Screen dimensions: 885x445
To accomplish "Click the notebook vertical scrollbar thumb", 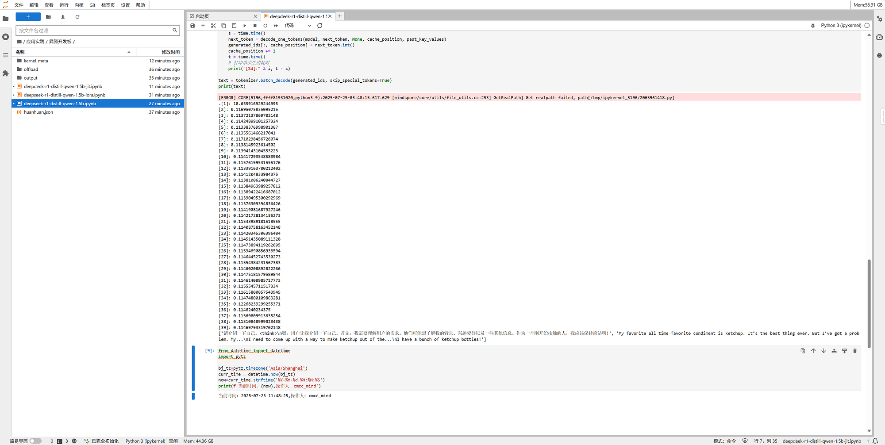I will click(869, 303).
